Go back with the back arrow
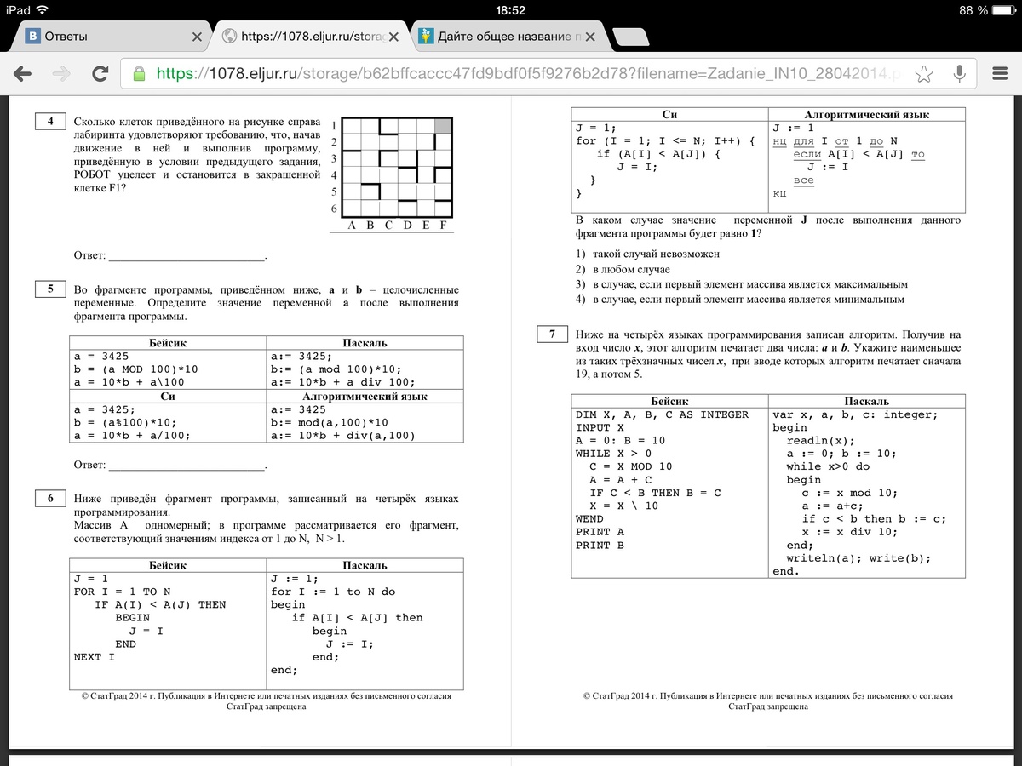Image resolution: width=1022 pixels, height=766 pixels. [x=23, y=74]
